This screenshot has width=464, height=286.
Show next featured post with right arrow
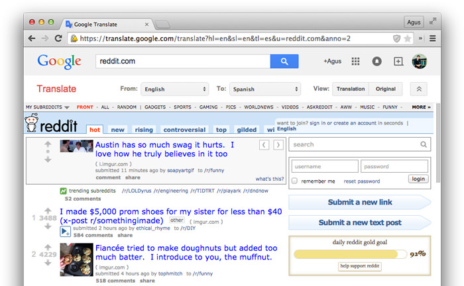pos(278,145)
